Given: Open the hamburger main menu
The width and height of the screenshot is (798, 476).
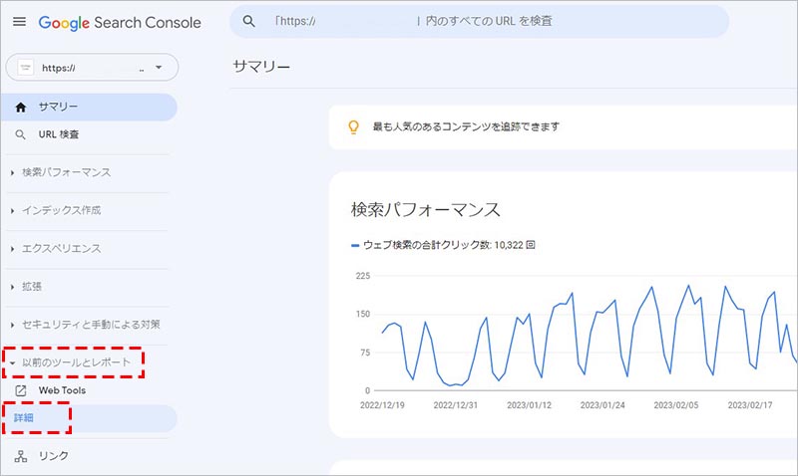Looking at the screenshot, I should [x=19, y=22].
